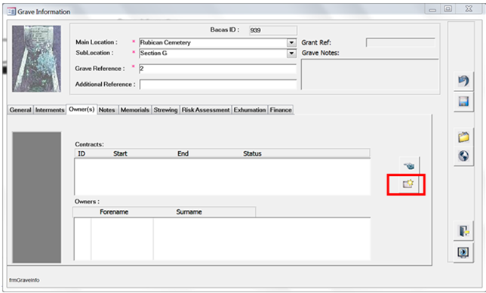Viewport: 486px width, 293px height.
Task: Switch to the Memorials tab
Action: tap(135, 109)
